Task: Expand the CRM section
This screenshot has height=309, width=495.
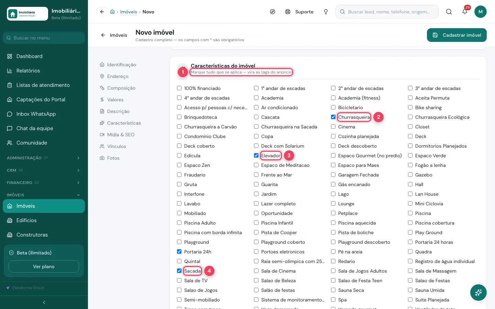Action: coord(44,170)
